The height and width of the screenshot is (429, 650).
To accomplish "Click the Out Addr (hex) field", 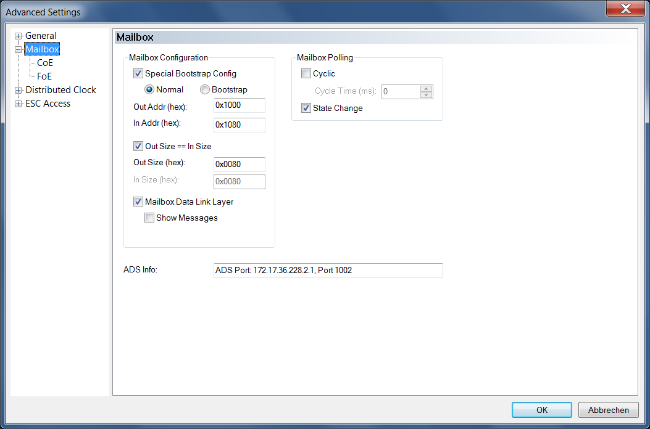I will [239, 105].
